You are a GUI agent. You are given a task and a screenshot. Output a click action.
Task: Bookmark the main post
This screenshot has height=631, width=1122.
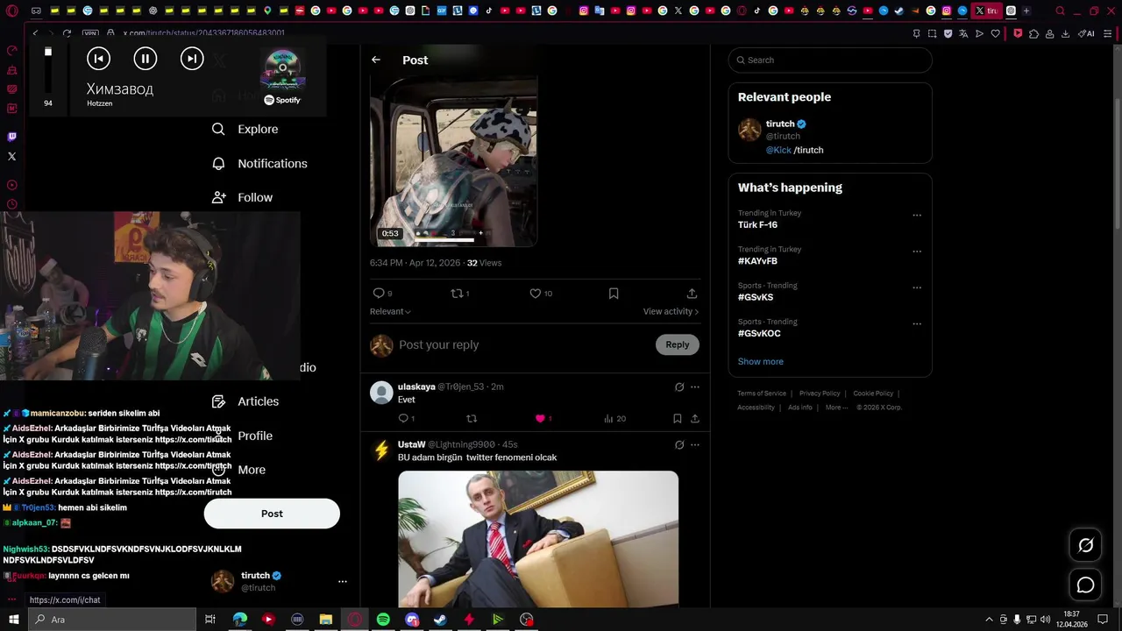[614, 294]
